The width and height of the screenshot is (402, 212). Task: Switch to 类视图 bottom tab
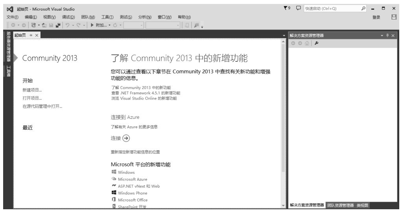362,205
